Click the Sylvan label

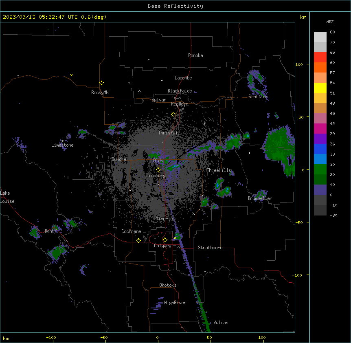pyautogui.click(x=159, y=100)
